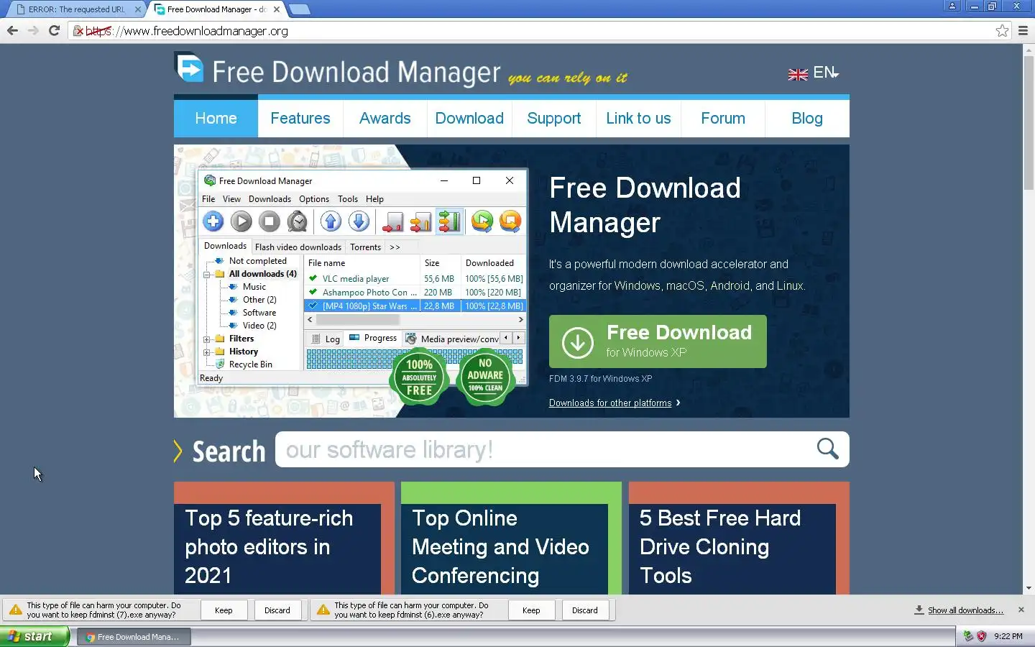Reload the page with refresh icon
This screenshot has width=1035, height=647.
(54, 30)
